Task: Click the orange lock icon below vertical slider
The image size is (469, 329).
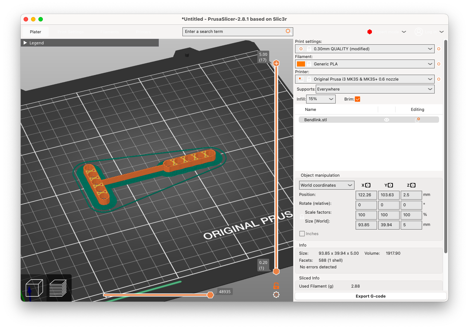Action: 276,285
